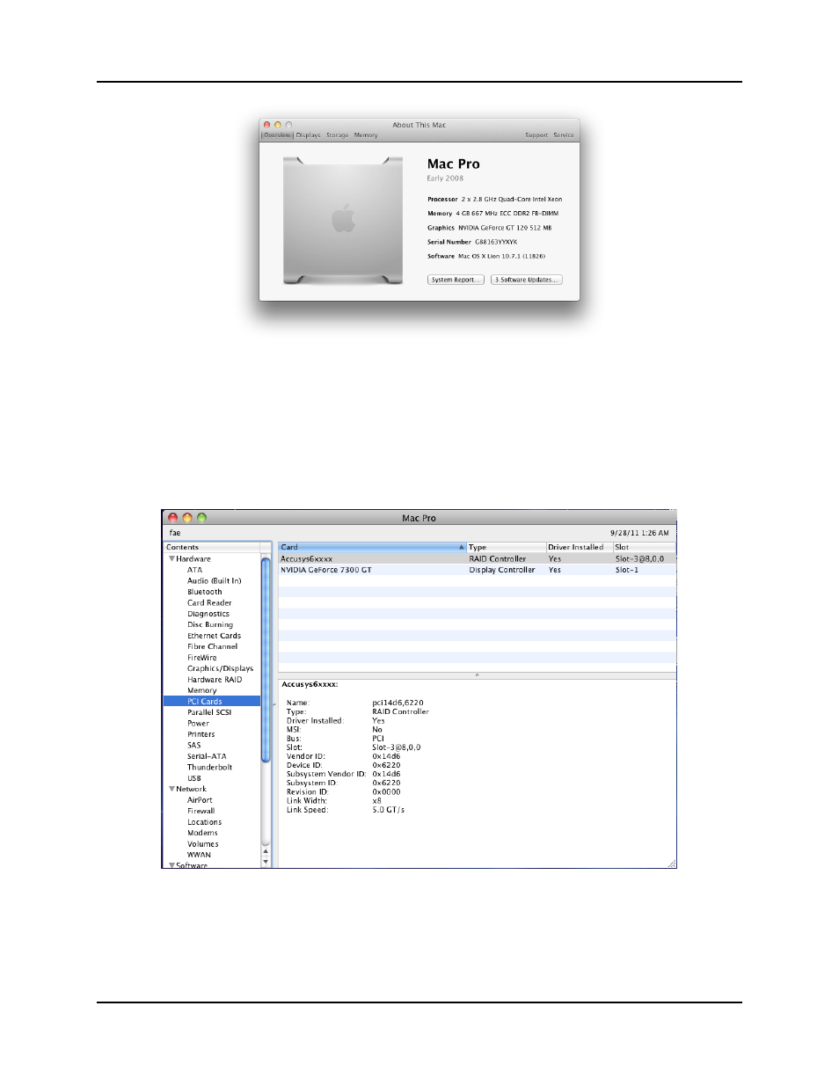Click the sidebar scroll down arrow
Image resolution: width=839 pixels, height=1086 pixels.
[x=266, y=862]
